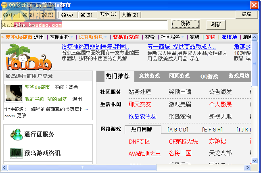Click the Houdao monkey logo
Viewport: 261px width, 173px height.
coord(29,57)
